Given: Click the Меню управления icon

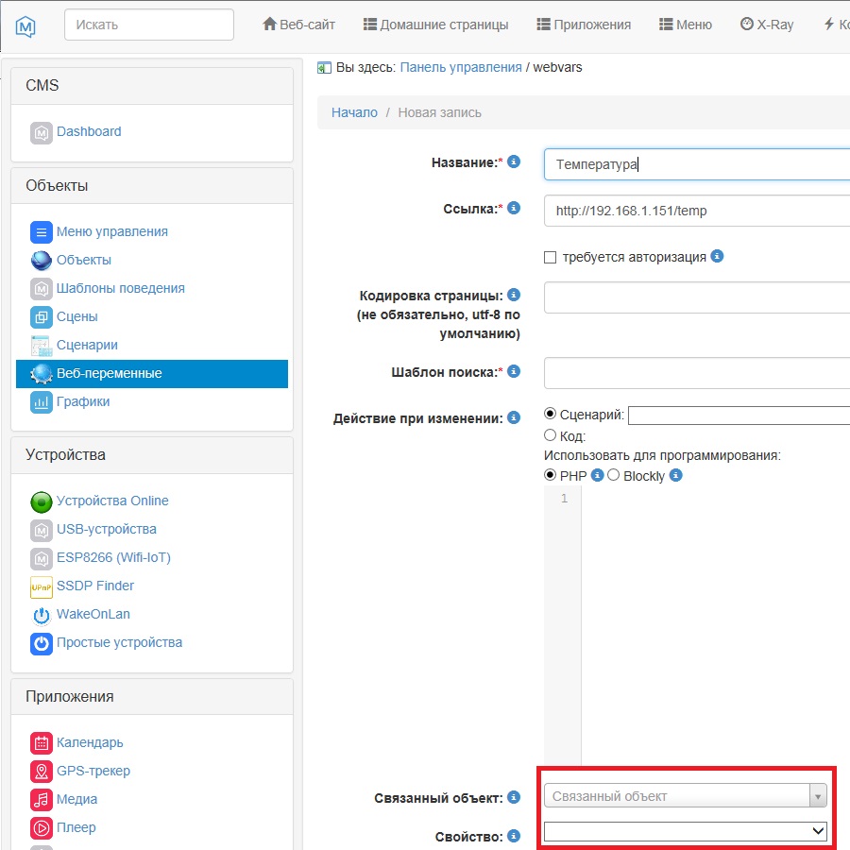Looking at the screenshot, I should pos(42,232).
